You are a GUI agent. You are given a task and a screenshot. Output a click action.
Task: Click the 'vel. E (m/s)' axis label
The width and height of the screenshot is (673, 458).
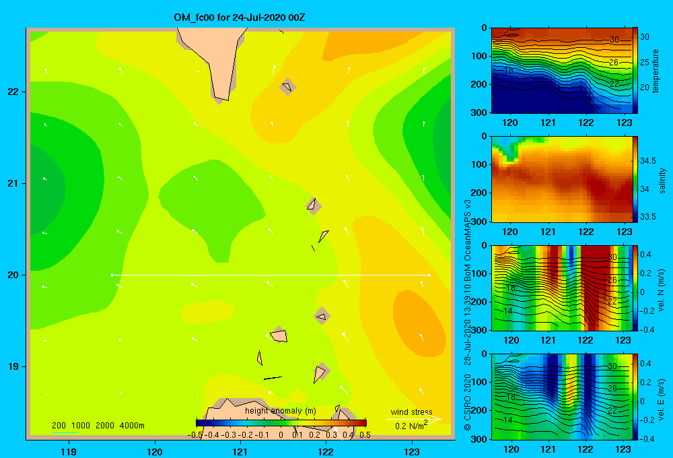click(x=662, y=399)
